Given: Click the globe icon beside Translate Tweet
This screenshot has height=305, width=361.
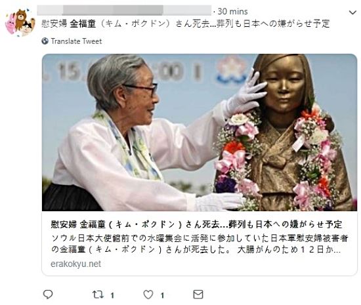Looking at the screenshot, I should (x=45, y=41).
